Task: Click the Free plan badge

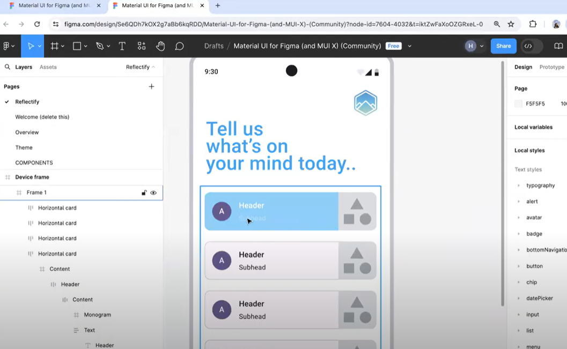Action: pos(393,46)
